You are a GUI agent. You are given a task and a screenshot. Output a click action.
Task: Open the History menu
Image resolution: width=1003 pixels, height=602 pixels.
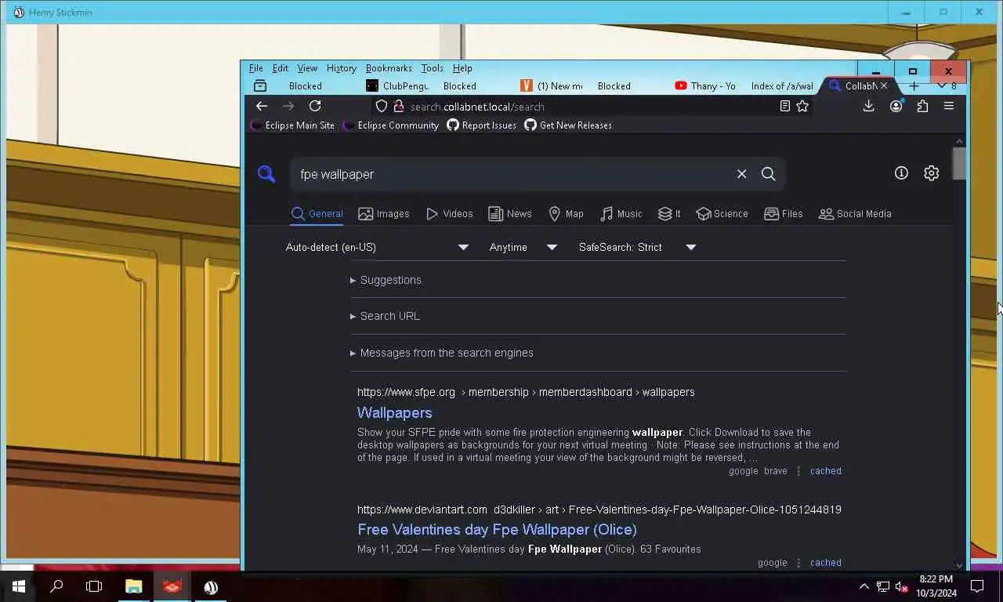(341, 68)
